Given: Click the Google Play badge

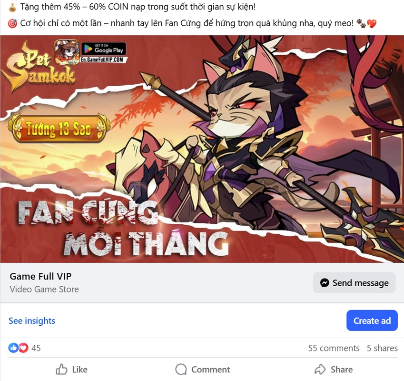Looking at the screenshot, I should 104,49.
